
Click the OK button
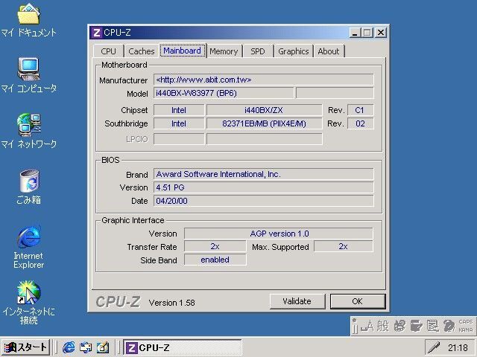pyautogui.click(x=356, y=301)
